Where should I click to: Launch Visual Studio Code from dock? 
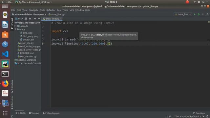point(5,54)
